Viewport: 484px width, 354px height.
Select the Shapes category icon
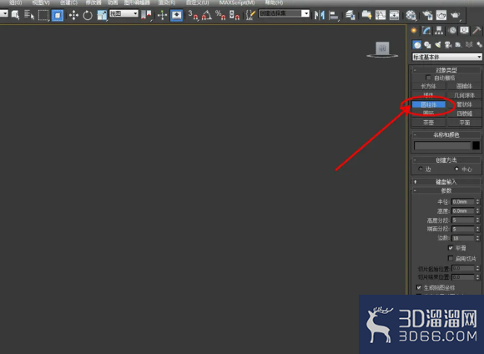pos(427,45)
